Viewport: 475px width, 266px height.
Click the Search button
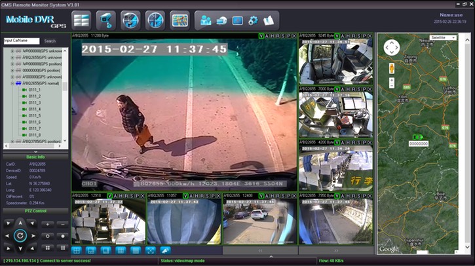tap(50, 41)
